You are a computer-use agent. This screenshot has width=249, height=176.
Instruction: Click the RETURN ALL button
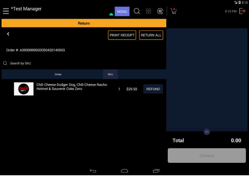pos(151,35)
